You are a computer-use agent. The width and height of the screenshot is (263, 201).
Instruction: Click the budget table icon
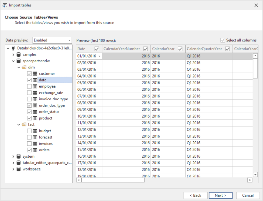[35, 131]
